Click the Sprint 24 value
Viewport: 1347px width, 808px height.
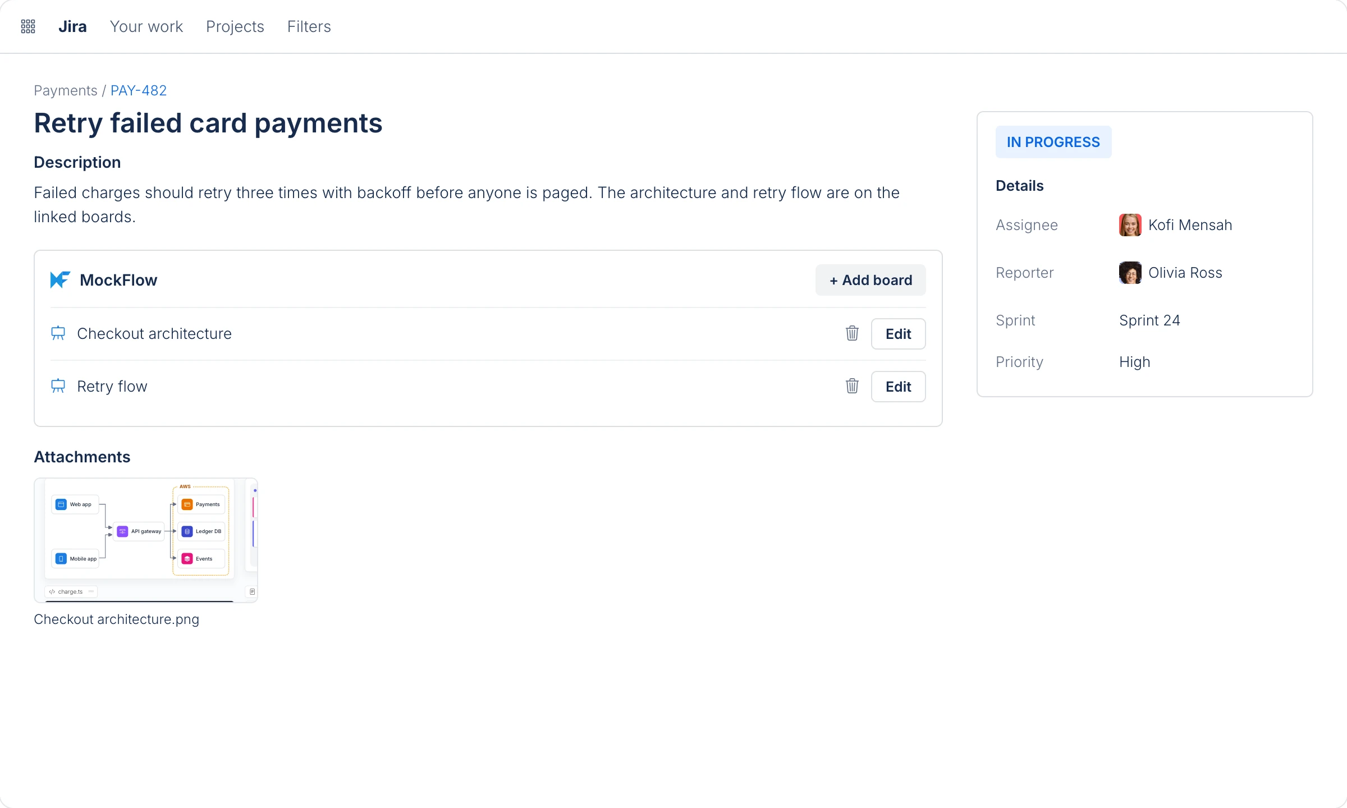coord(1149,320)
